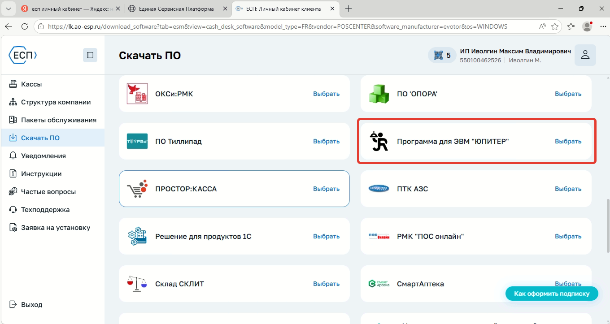The height and width of the screenshot is (324, 610).
Task: Click the user profile avatar button
Action: point(585,55)
